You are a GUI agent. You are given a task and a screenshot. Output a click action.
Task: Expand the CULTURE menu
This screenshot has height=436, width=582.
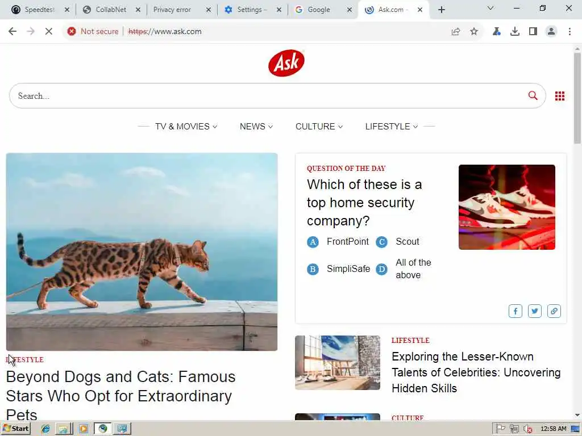[x=319, y=127]
